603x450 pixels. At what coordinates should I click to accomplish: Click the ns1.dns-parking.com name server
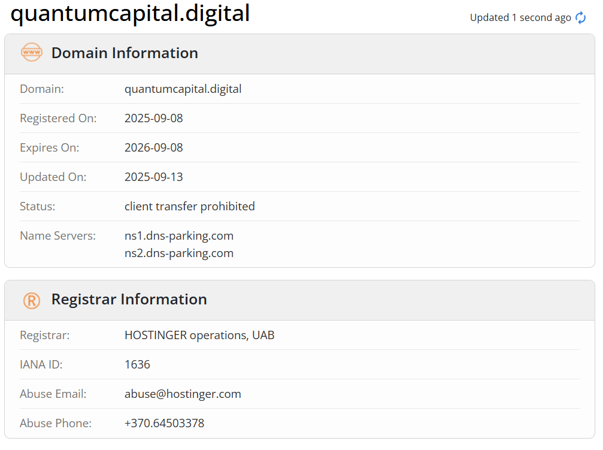(x=178, y=235)
